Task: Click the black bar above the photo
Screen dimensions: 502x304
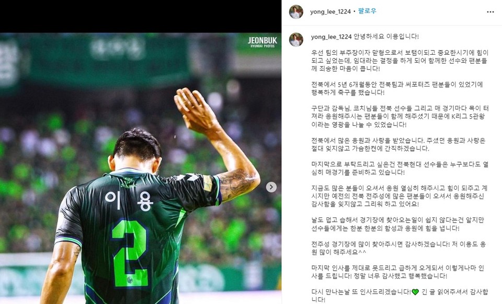Action: (x=141, y=16)
